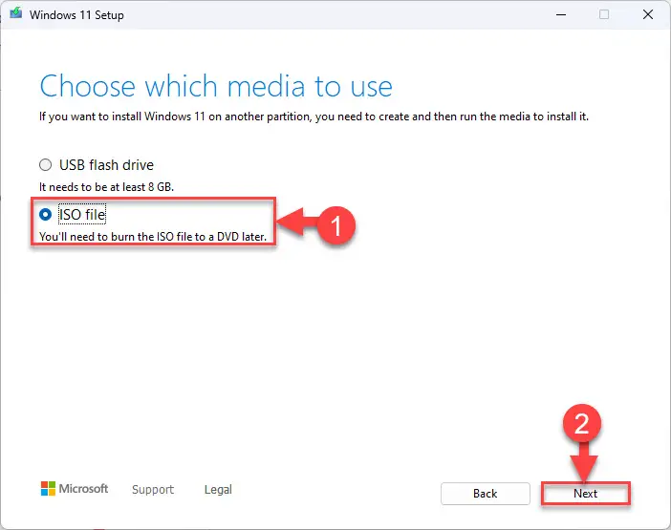
Task: Click the 'Choose which media to use' heading
Action: click(x=216, y=86)
